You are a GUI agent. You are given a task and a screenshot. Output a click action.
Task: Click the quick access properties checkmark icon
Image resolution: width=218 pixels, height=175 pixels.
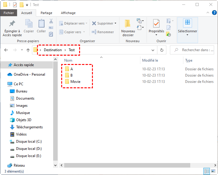tap(15, 5)
